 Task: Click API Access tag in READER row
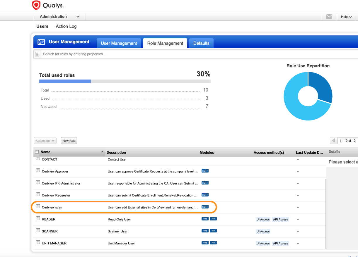tap(280, 220)
